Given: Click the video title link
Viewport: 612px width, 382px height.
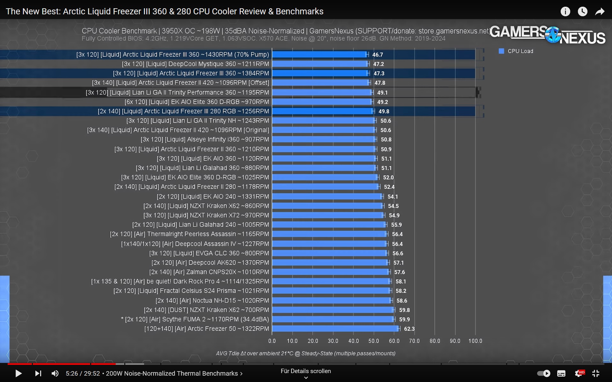Looking at the screenshot, I should [x=164, y=11].
